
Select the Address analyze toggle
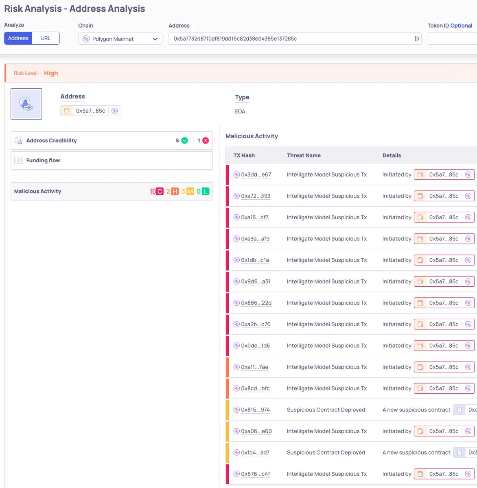point(18,38)
